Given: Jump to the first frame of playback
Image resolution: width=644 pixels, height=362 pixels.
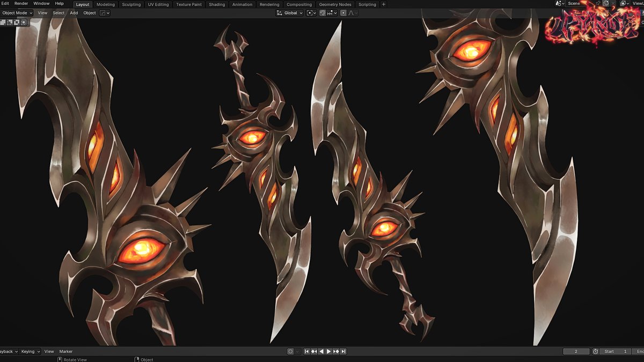Looking at the screenshot, I should point(306,351).
